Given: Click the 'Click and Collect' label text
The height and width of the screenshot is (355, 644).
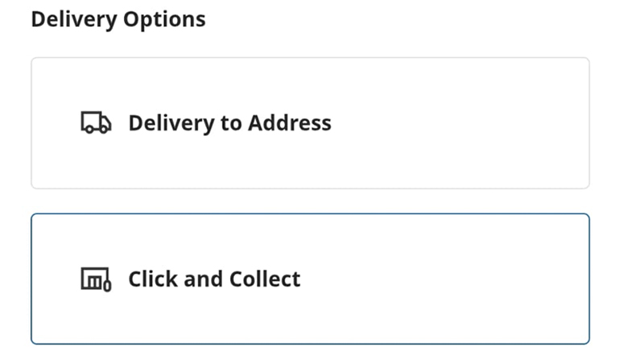Looking at the screenshot, I should (214, 279).
